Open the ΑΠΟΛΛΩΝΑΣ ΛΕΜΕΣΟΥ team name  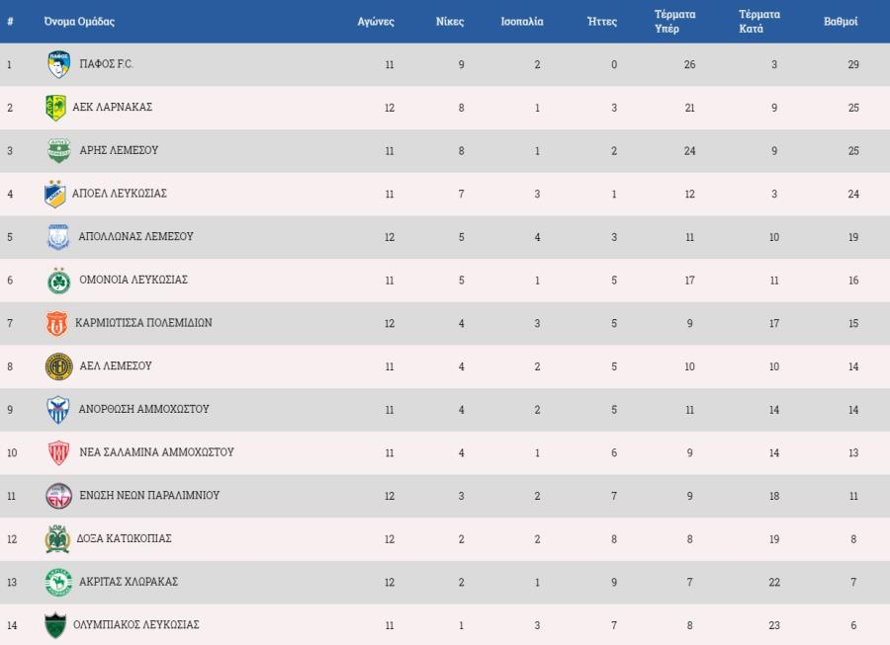click(135, 236)
